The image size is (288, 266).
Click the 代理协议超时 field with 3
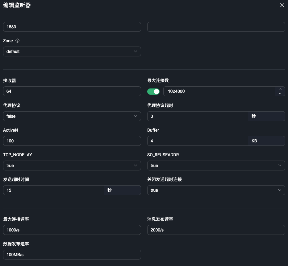point(198,116)
